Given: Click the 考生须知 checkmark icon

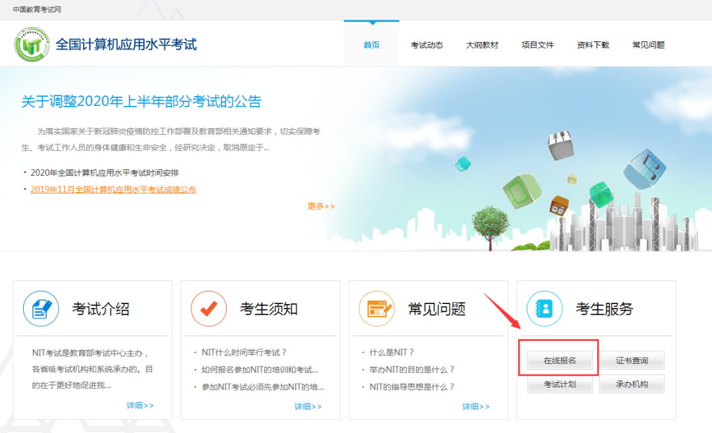Looking at the screenshot, I should [209, 308].
